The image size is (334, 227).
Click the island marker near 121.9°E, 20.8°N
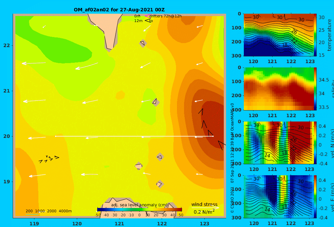click(156, 102)
